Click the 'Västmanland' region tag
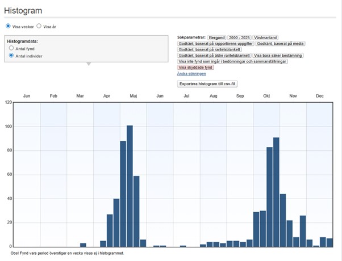Image resolution: width=342 pixels, height=261 pixels. pyautogui.click(x=266, y=37)
